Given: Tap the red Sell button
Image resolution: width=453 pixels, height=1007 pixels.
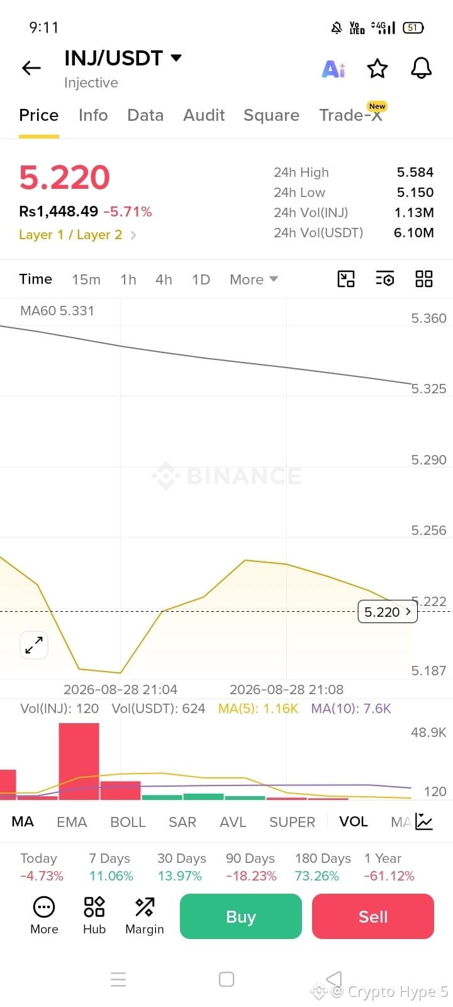Looking at the screenshot, I should pos(373,916).
